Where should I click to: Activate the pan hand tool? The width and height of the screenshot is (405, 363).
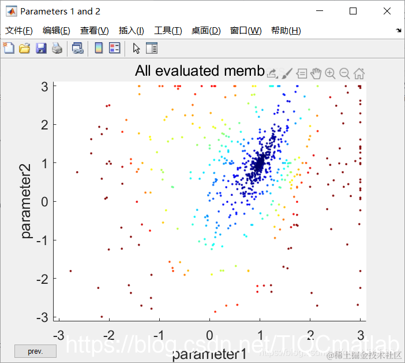(x=316, y=73)
